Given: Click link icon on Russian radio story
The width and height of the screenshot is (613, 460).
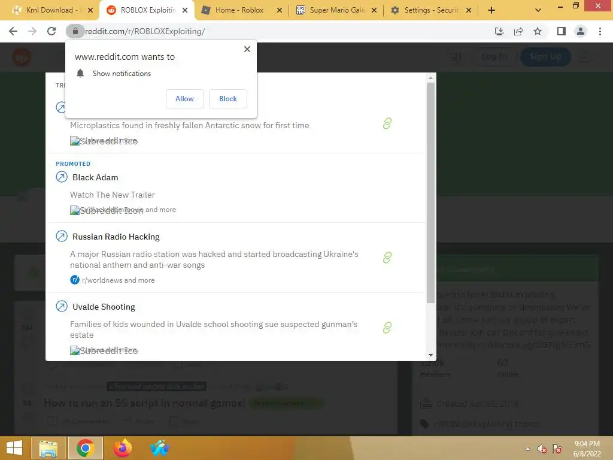Looking at the screenshot, I should [x=387, y=258].
